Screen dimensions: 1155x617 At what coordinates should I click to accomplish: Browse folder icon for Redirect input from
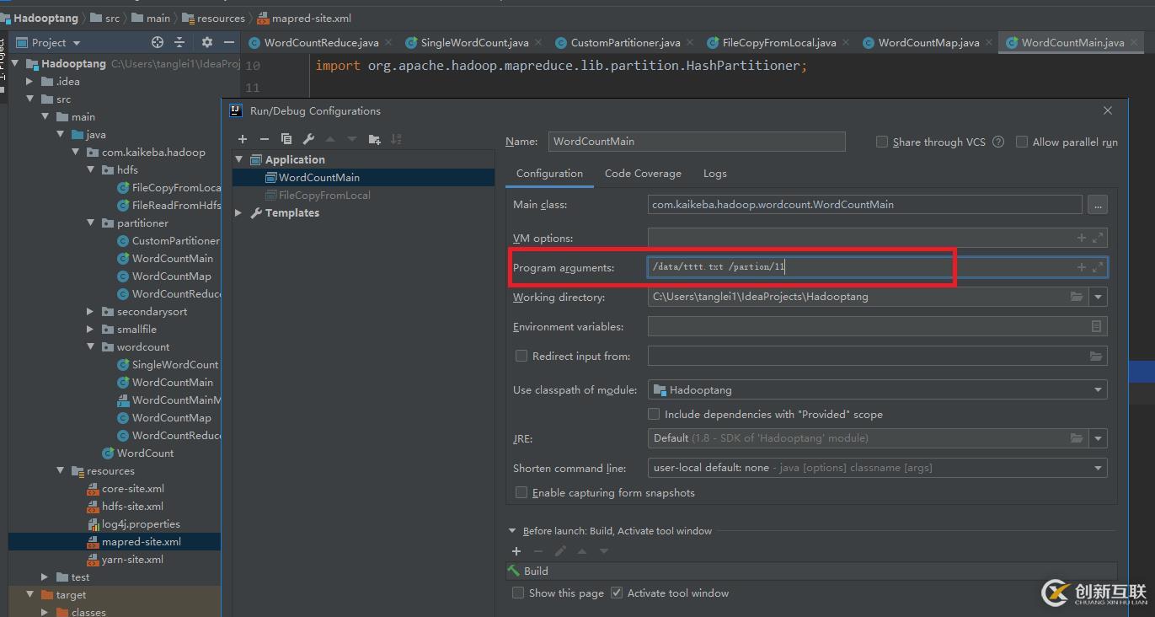tap(1096, 356)
